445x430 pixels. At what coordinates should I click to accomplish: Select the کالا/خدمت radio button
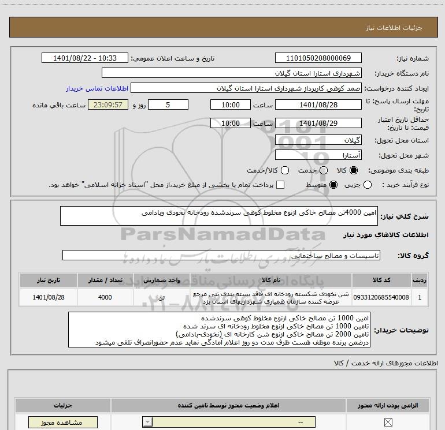(x=285, y=170)
